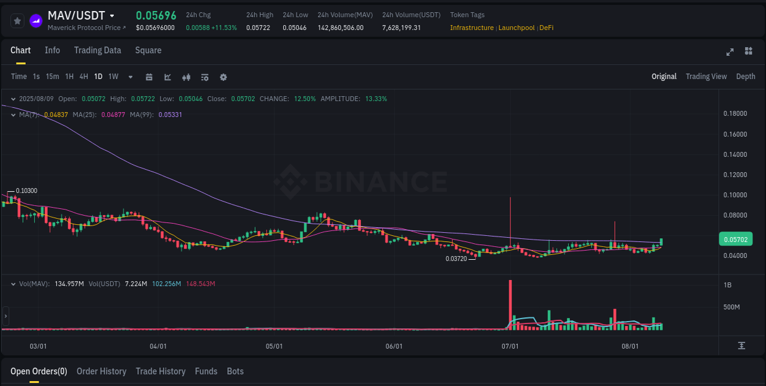Open the chart settings gear

(223, 77)
